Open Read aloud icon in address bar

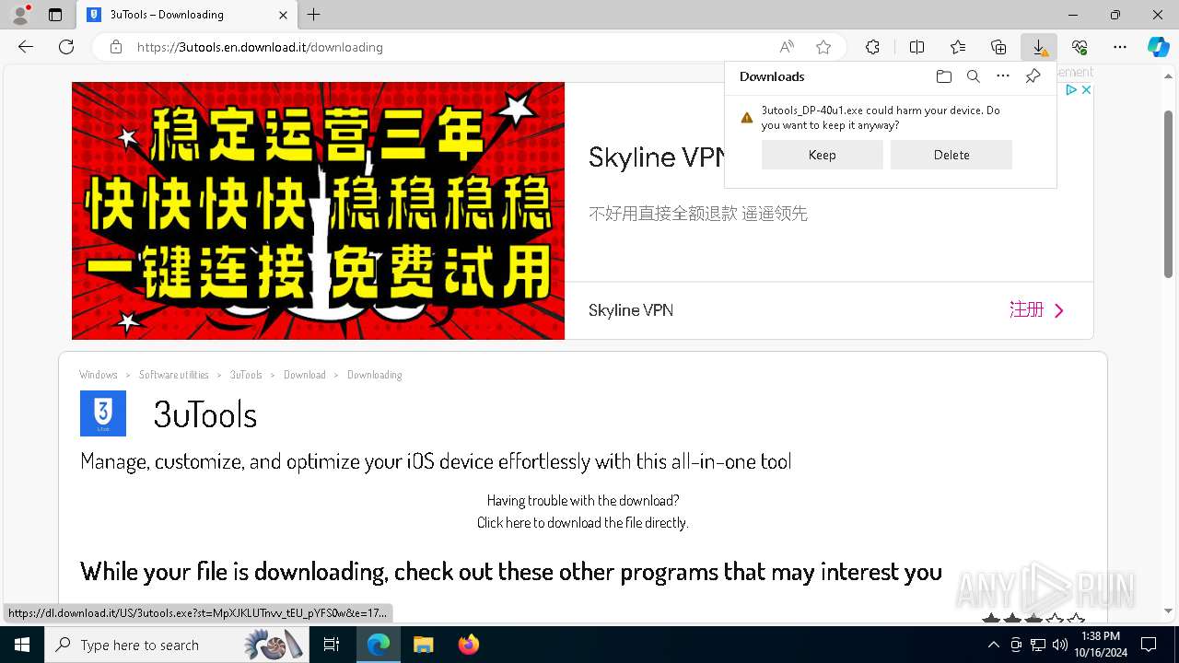coord(787,47)
